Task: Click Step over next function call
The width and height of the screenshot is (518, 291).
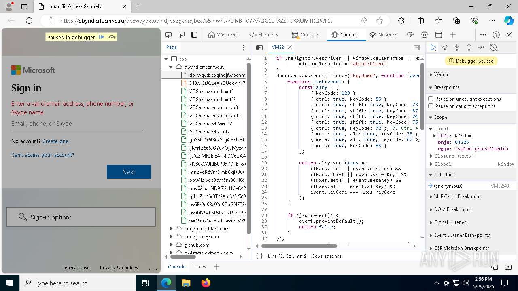Action: pos(445,47)
